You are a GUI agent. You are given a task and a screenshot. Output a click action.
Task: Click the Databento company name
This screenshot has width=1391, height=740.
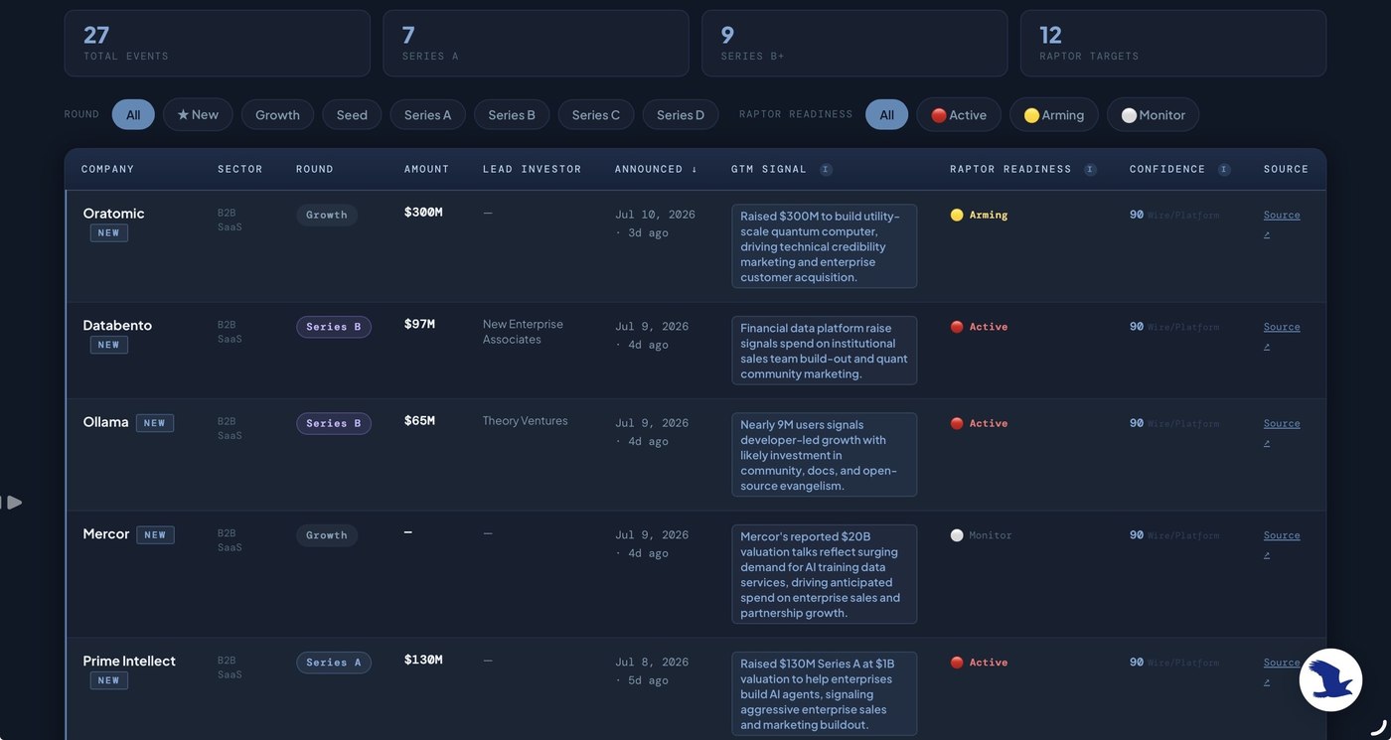point(117,325)
